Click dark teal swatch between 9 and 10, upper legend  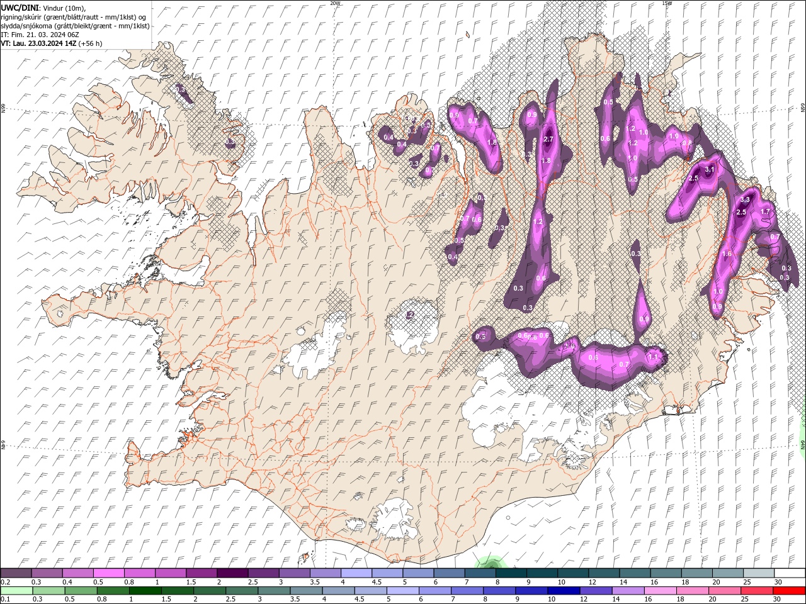[x=542, y=573]
